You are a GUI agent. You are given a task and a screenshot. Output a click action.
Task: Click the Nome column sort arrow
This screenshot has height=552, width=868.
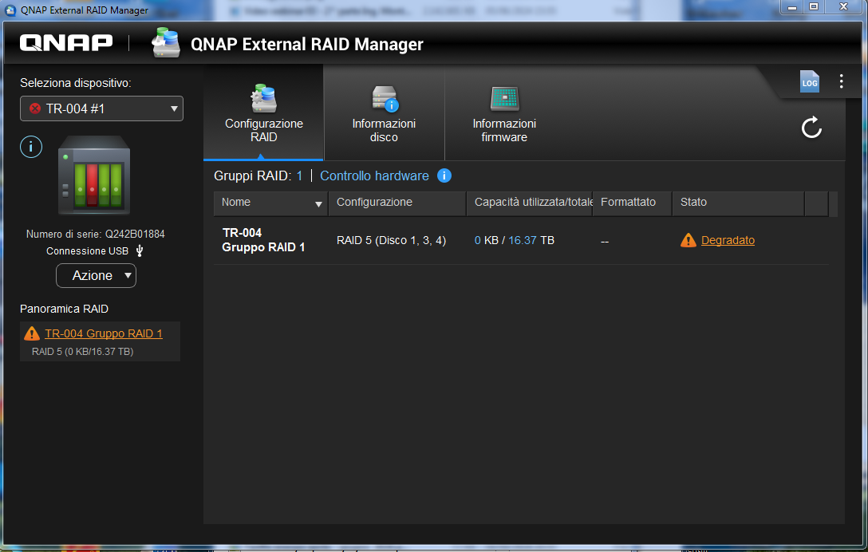tap(318, 204)
